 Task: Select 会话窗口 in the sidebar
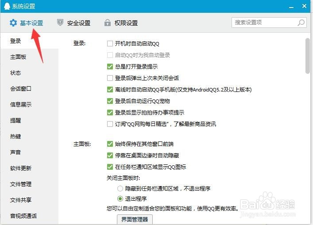(x=30, y=89)
